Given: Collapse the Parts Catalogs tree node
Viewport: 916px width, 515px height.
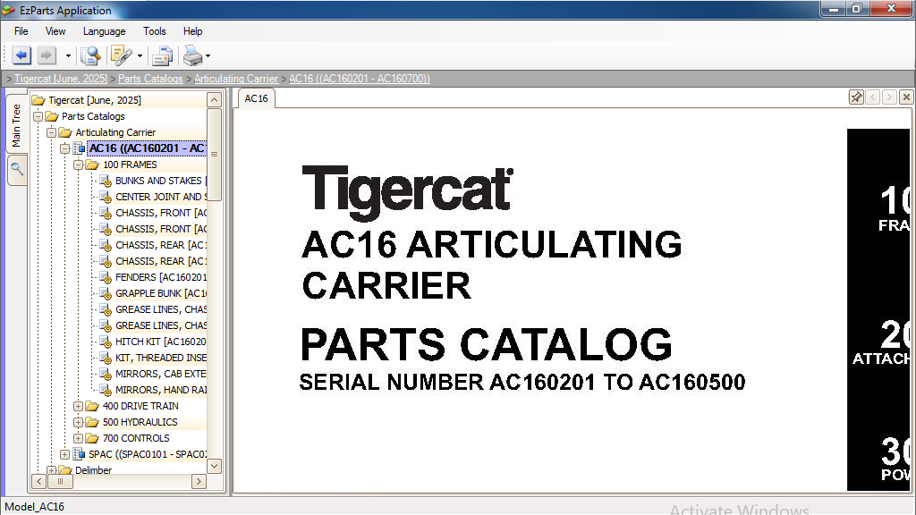Looking at the screenshot, I should [38, 116].
